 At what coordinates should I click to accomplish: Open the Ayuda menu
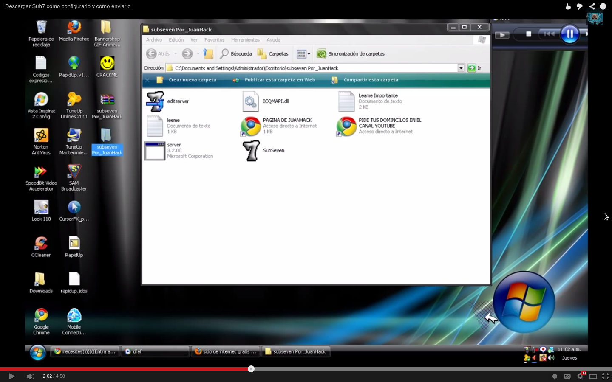coord(273,40)
